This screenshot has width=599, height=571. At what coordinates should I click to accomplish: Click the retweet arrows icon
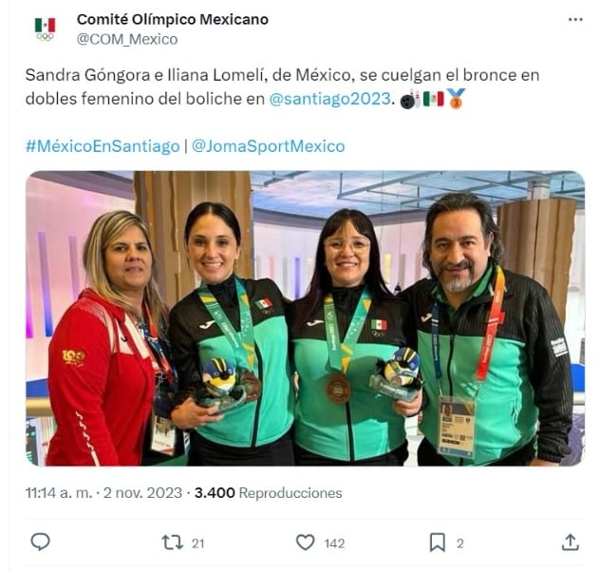172,542
